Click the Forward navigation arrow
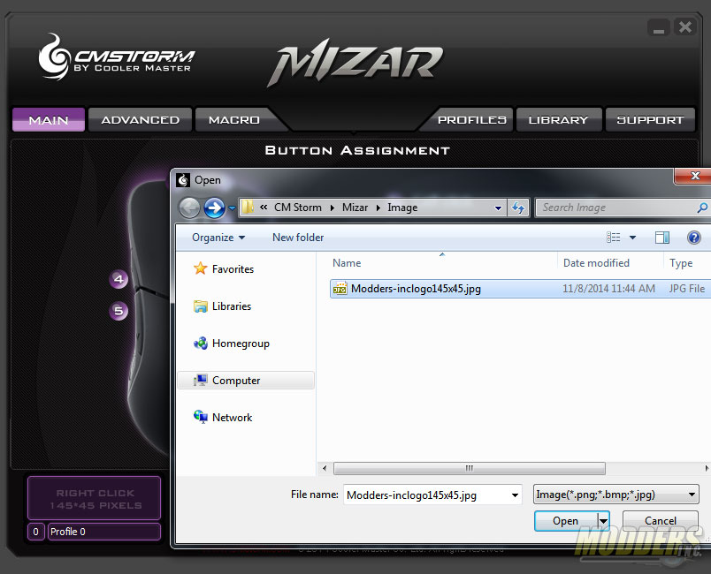This screenshot has height=574, width=711. pos(214,208)
